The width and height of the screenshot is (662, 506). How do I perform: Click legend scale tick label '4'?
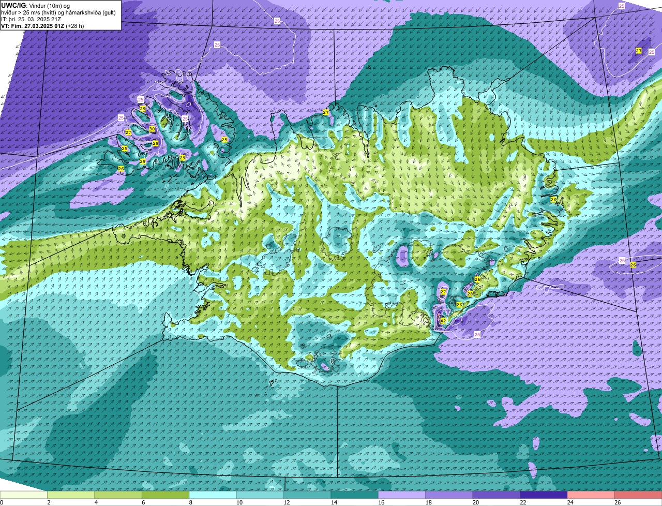pos(96,502)
